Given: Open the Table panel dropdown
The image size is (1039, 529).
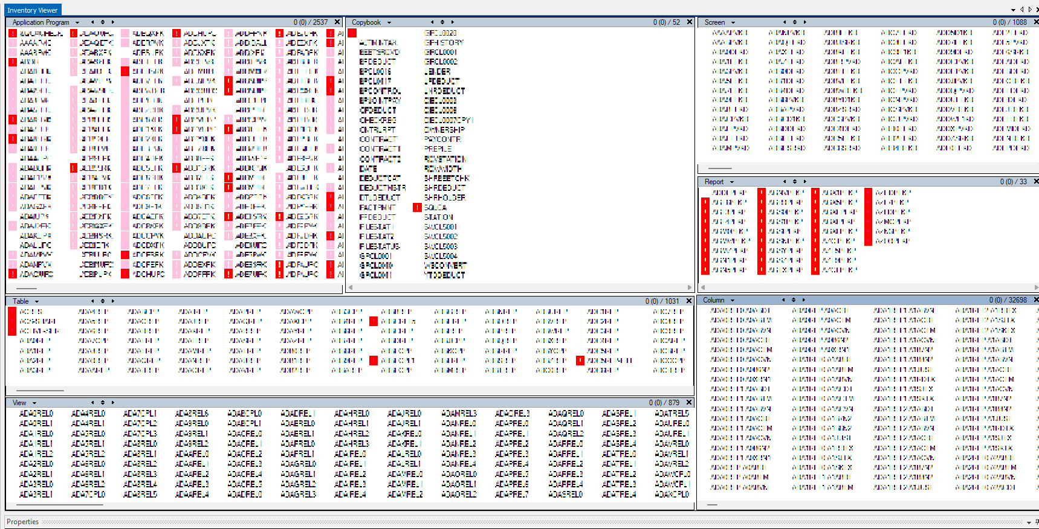Looking at the screenshot, I should click(x=37, y=301).
